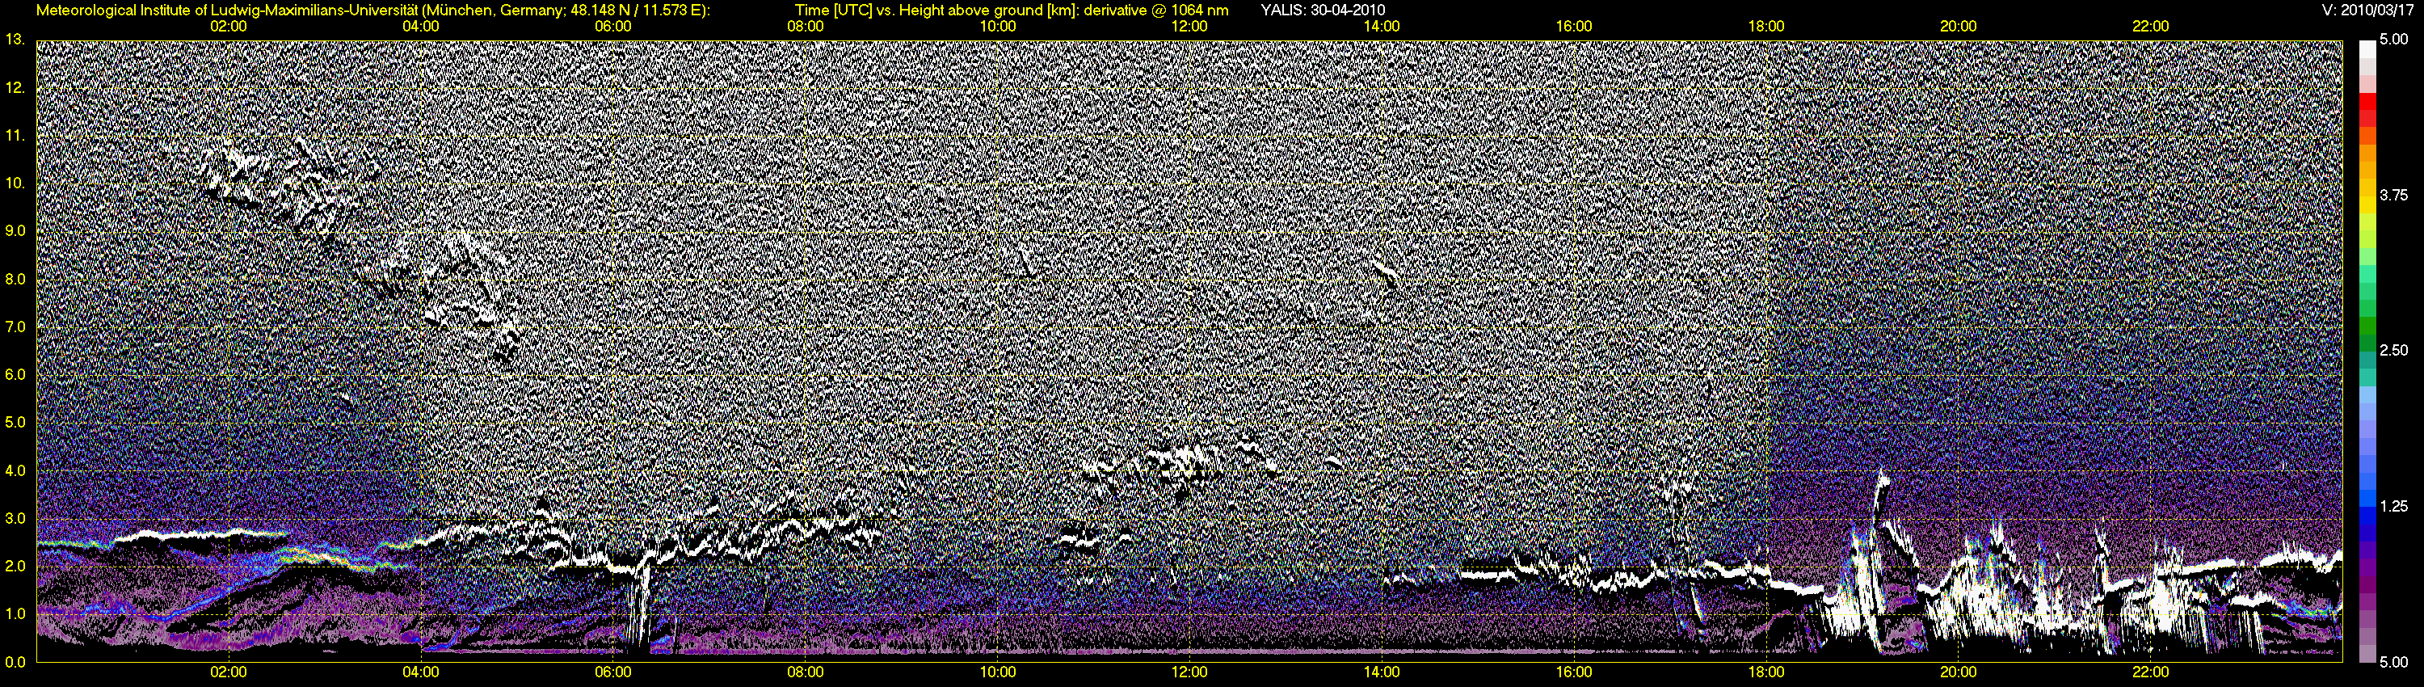The image size is (2424, 687).
Task: Click the 2.50 value on the color scale
Action: coord(2394,350)
